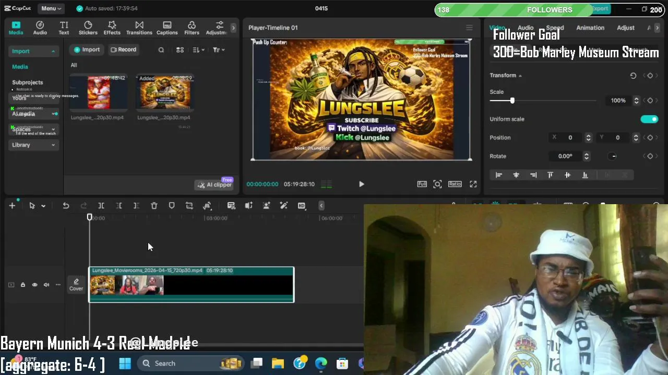
Task: Select Media in the sidebar
Action: tap(20, 67)
